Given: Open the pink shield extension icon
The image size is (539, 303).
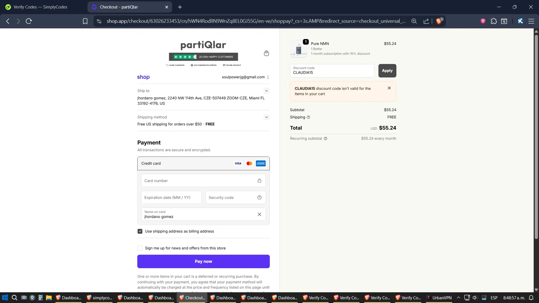Looking at the screenshot, I should pos(483,21).
